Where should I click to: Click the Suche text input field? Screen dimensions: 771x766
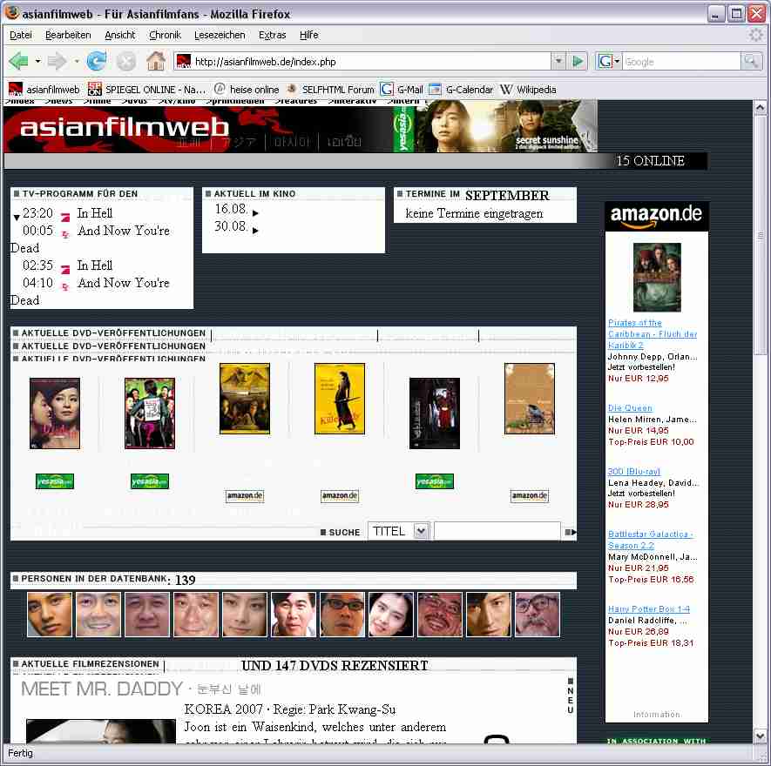click(497, 531)
